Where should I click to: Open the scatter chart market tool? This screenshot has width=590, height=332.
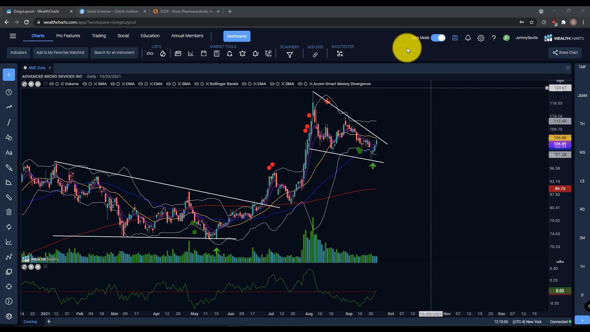[x=191, y=54]
